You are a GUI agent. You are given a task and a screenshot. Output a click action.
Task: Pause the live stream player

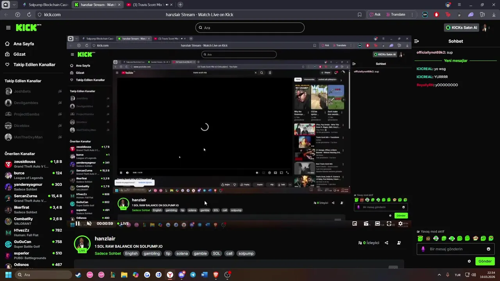coord(78,224)
